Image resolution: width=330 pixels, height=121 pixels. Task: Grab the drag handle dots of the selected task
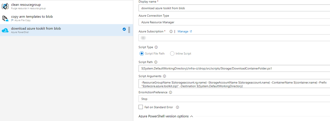click(x=129, y=30)
